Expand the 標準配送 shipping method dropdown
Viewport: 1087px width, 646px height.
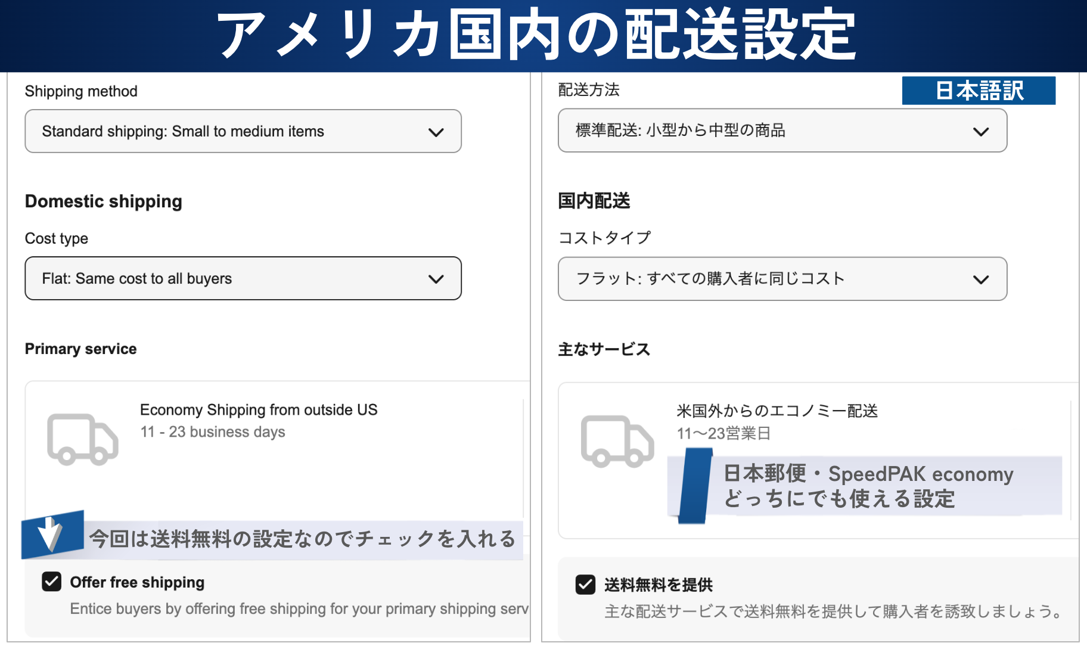pos(782,131)
